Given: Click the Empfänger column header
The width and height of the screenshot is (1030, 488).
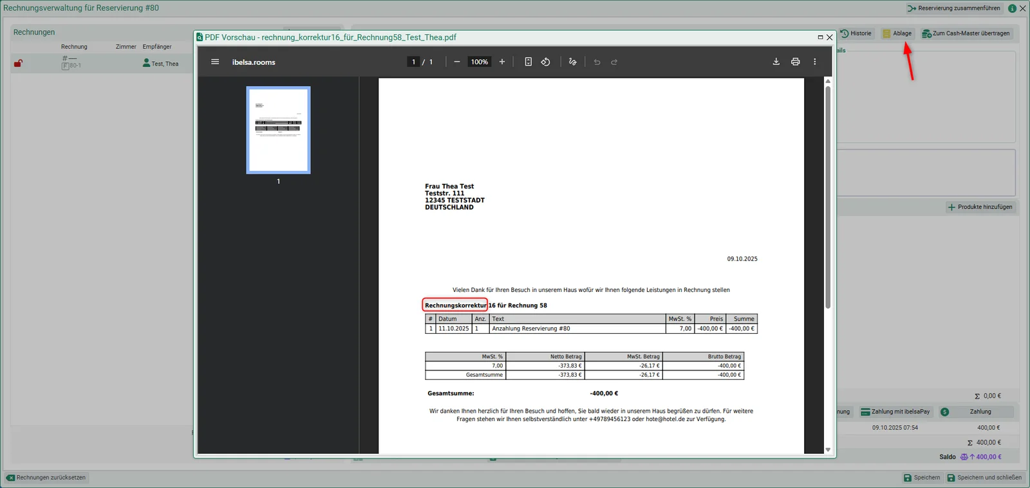Looking at the screenshot, I should click(157, 47).
